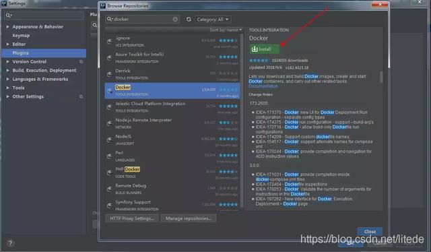The width and height of the screenshot is (431, 252).
Task: Expand the Tools settings node
Action: point(7,88)
